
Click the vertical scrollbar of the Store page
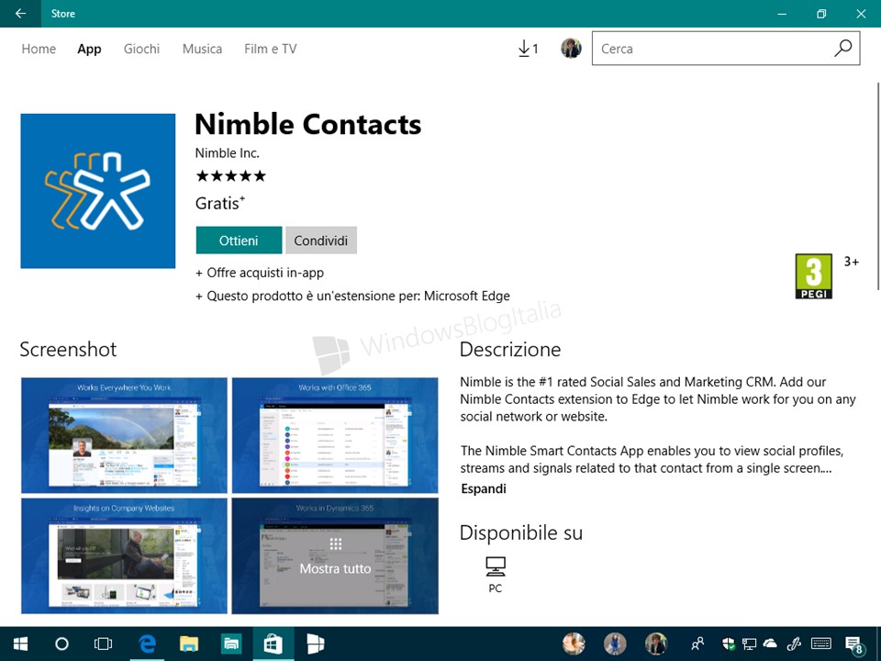(878, 185)
